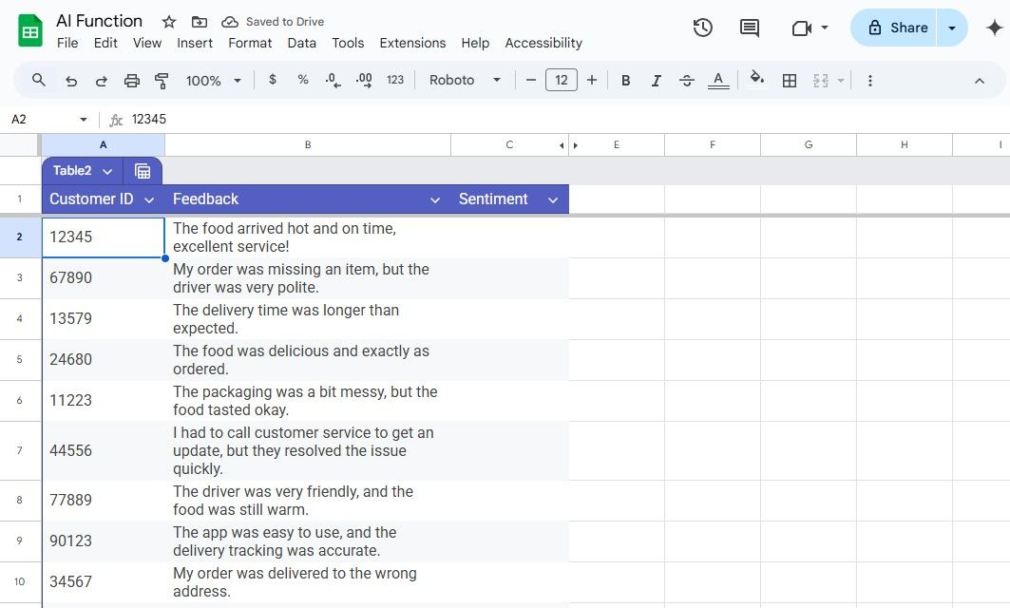
Task: Open the Extensions menu
Action: [412, 43]
